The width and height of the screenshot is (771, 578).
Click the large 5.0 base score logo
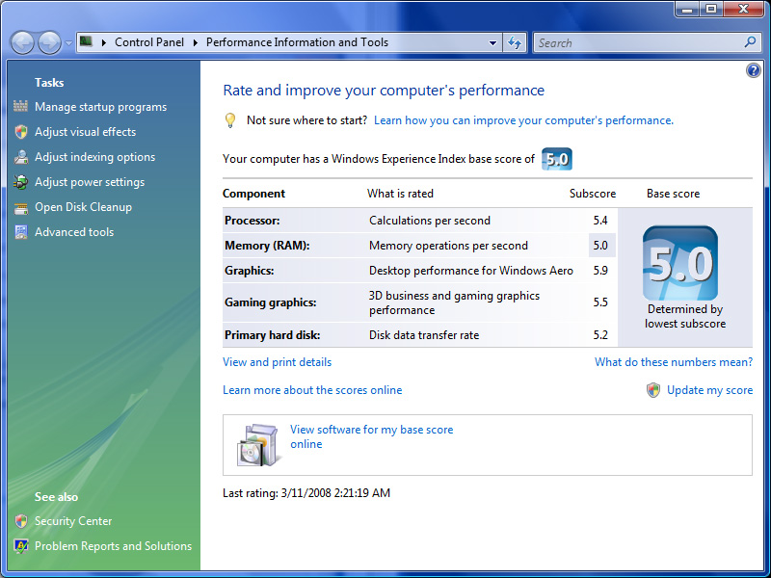pos(680,263)
